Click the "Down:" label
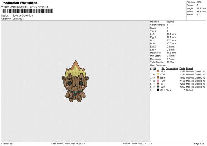The width and height of the screenshot is (207, 146). pos(154,43)
